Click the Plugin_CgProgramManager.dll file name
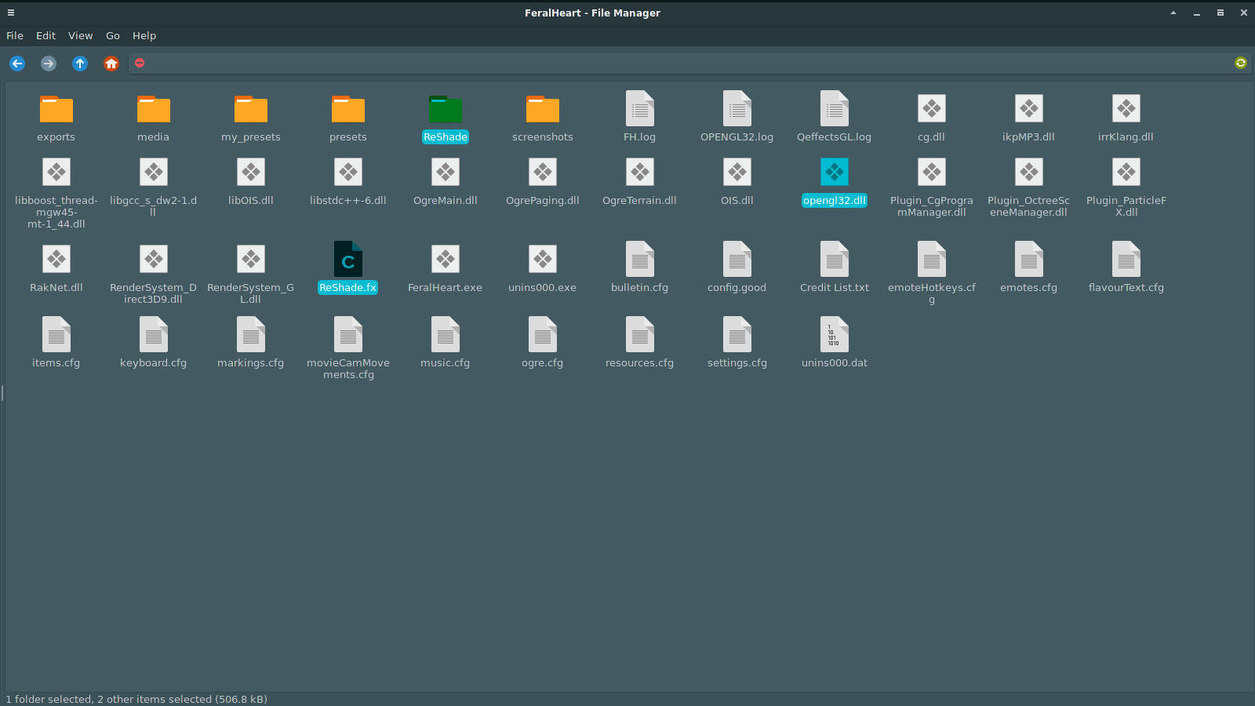This screenshot has width=1255, height=706. click(932, 206)
